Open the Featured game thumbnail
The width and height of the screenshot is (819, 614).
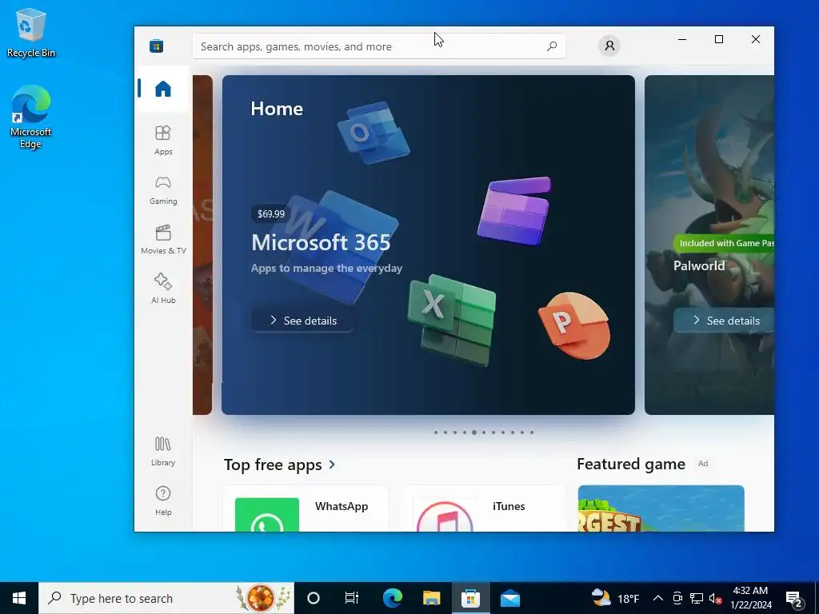click(661, 508)
